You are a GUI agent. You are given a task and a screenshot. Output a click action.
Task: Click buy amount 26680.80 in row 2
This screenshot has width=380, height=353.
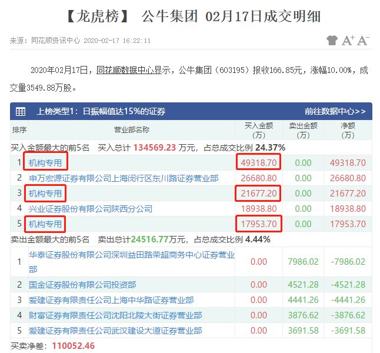(259, 178)
